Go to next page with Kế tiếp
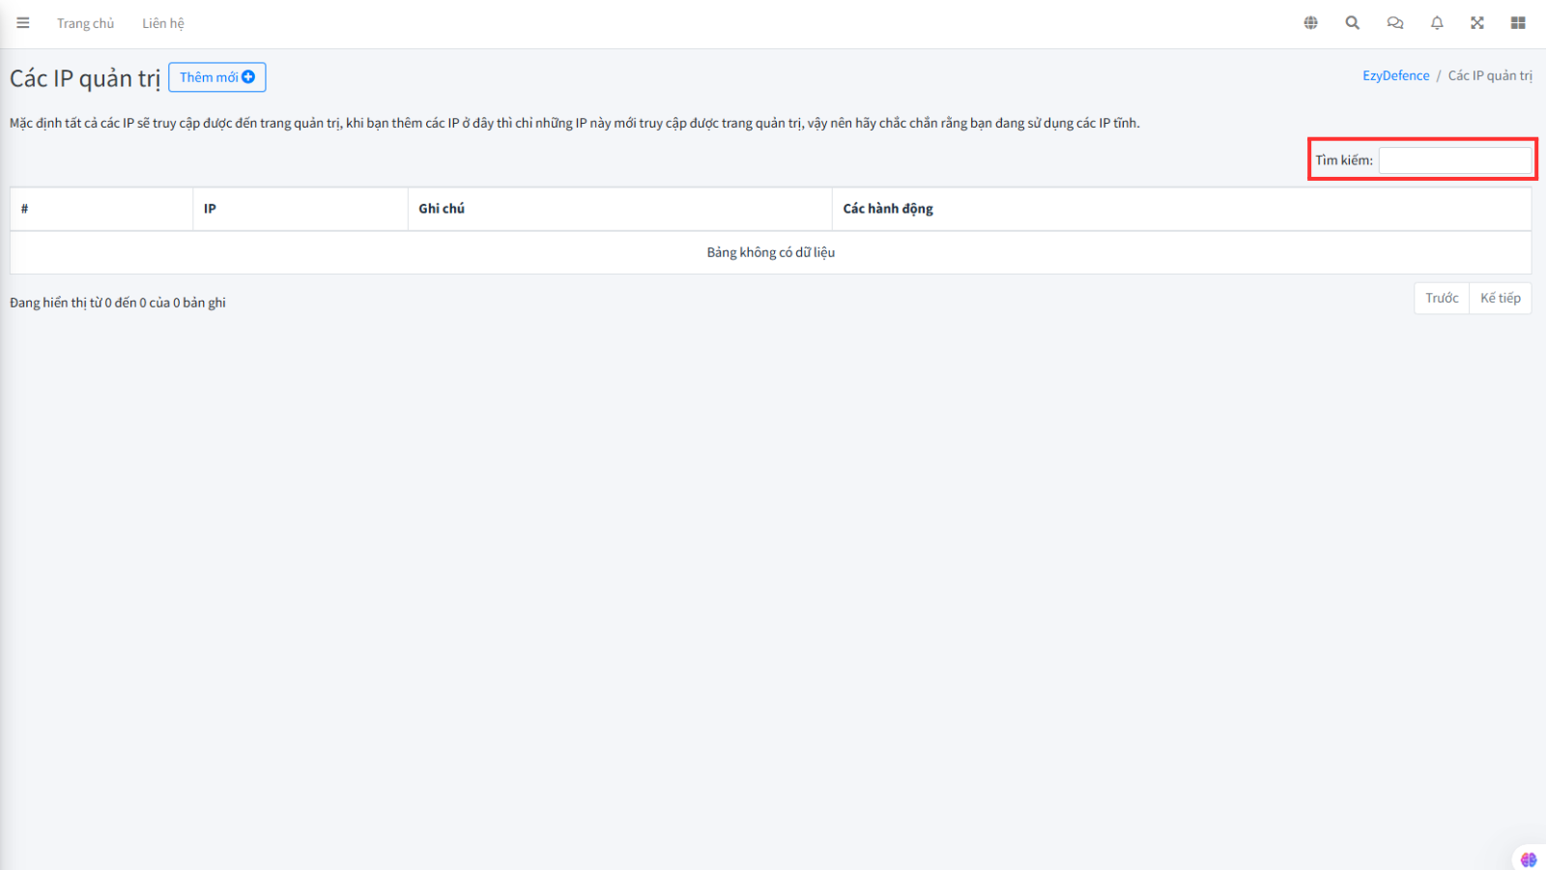1546x870 pixels. tap(1500, 298)
